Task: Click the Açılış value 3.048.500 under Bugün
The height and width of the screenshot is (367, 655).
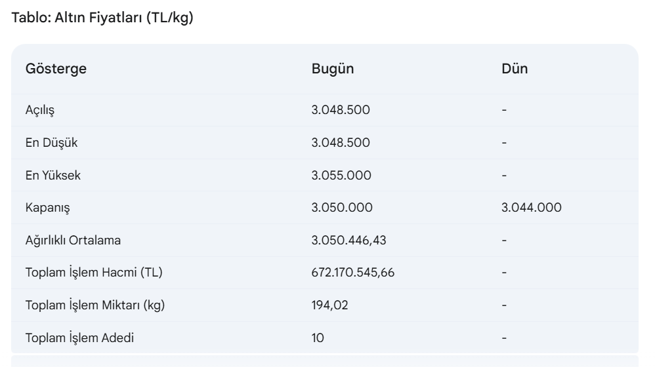Action: [341, 110]
